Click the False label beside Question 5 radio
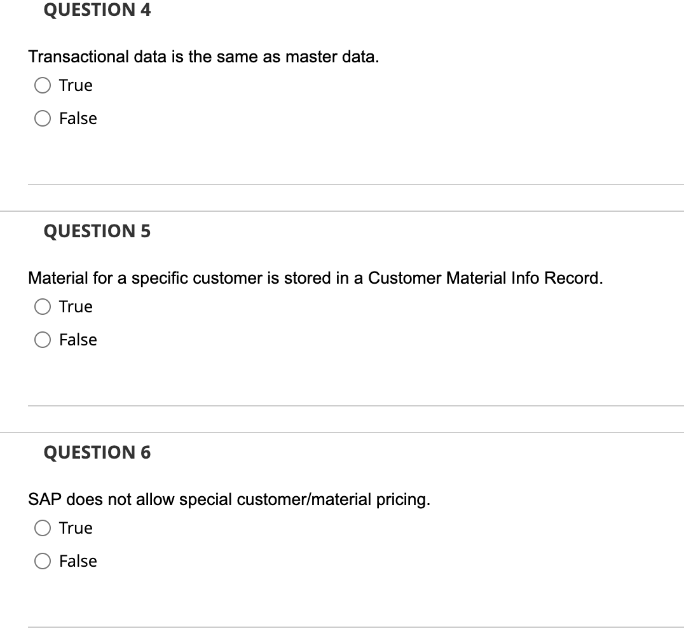 [78, 339]
